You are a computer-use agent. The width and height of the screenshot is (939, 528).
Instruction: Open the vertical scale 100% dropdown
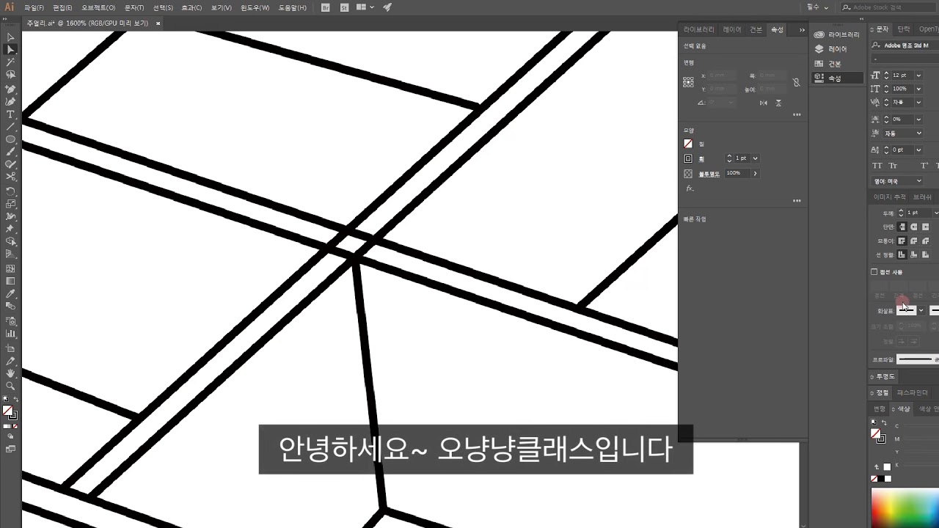click(918, 89)
